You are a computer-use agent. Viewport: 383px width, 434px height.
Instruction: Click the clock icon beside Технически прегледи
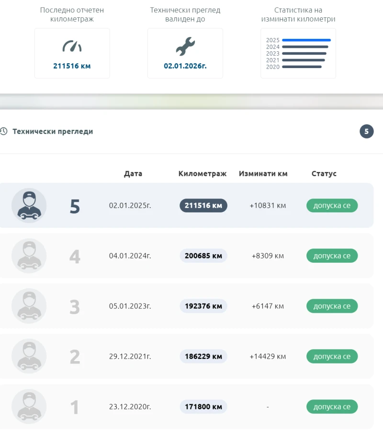(x=4, y=131)
